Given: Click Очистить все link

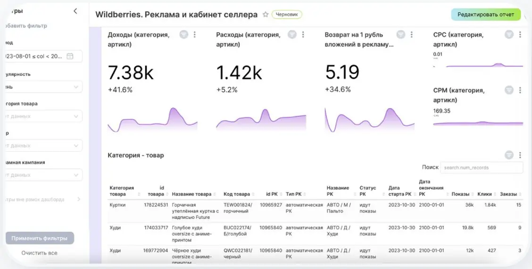Looking at the screenshot, I should (x=39, y=253).
